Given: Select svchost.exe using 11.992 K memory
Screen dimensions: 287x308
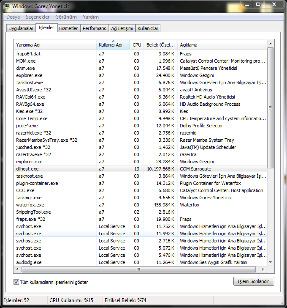Looking at the screenshot, I should coord(140,234).
